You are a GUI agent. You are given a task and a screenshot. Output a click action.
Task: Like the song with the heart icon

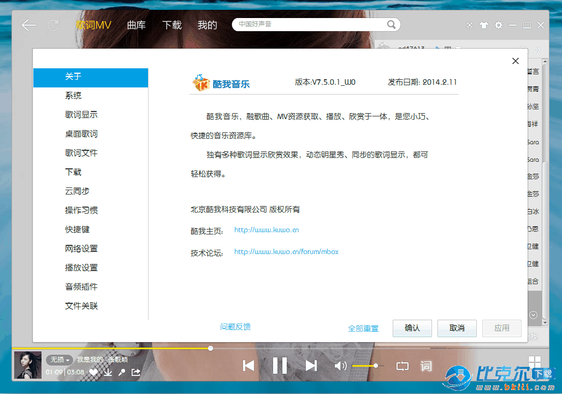point(93,373)
